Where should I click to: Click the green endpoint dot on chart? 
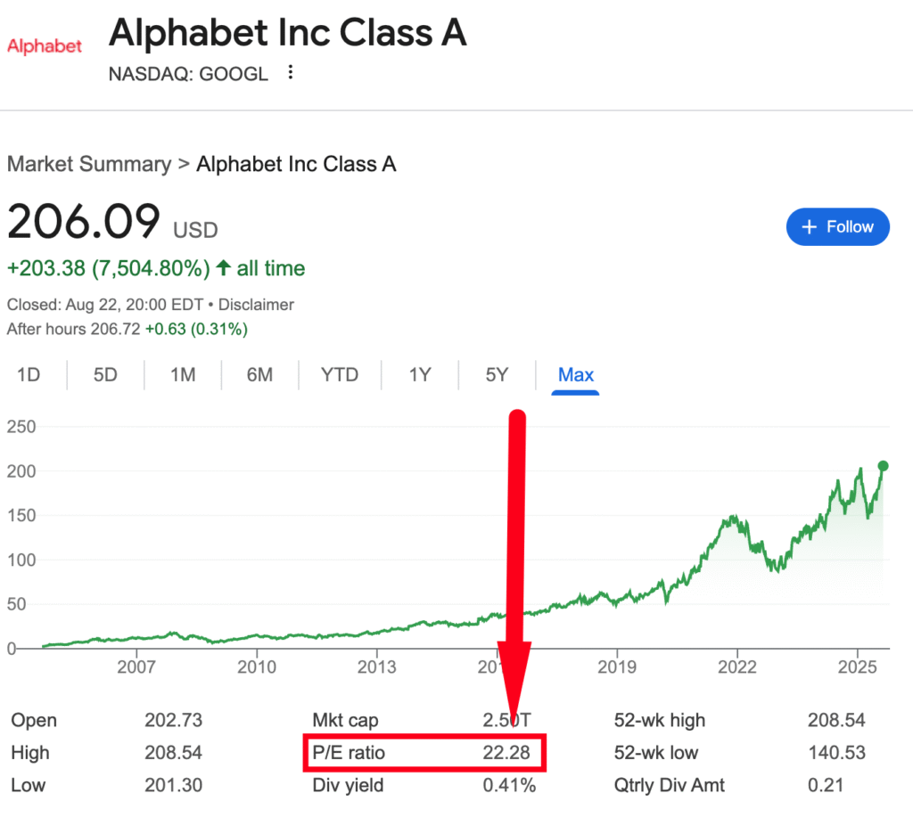point(884,465)
